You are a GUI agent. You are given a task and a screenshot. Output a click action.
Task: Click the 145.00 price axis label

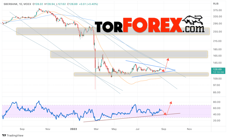(x=217, y=63)
